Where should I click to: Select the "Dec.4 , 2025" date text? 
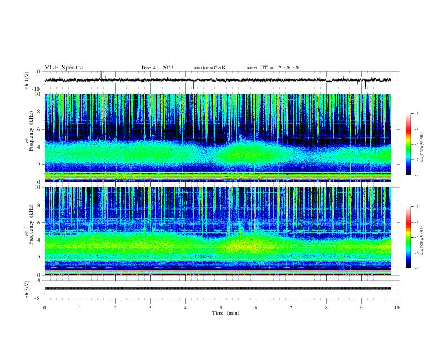click(x=157, y=68)
